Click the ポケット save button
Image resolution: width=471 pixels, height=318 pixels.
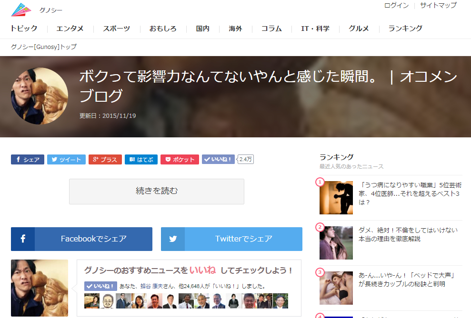[180, 159]
